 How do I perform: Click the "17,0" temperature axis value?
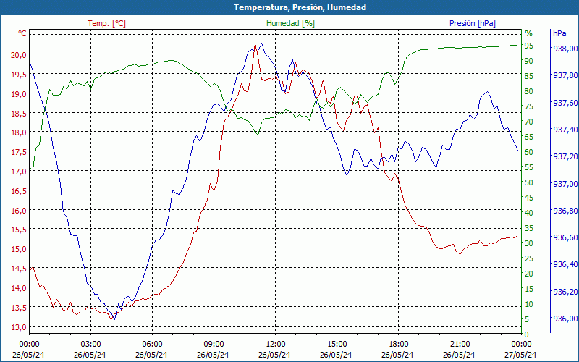point(19,172)
